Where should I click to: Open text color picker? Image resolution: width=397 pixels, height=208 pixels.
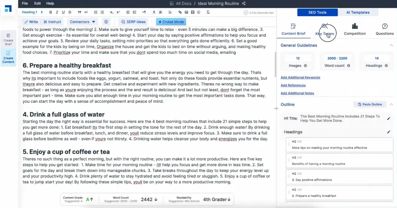(x=154, y=12)
